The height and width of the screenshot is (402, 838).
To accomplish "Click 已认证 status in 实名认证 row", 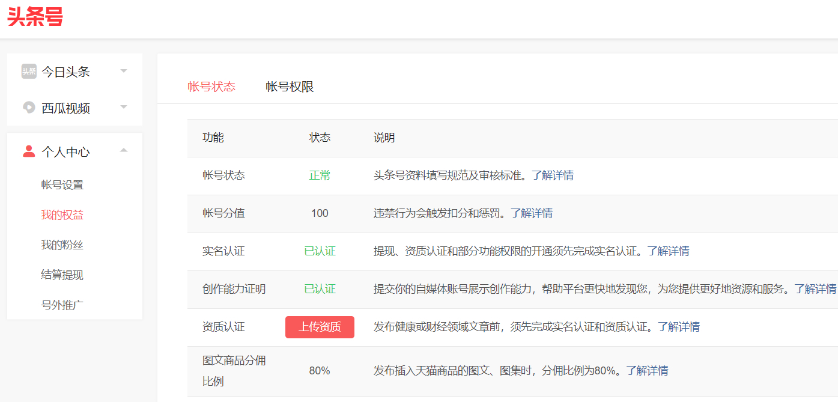I will coord(320,251).
